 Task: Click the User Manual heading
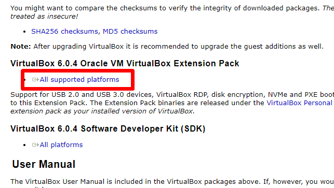point(44,164)
